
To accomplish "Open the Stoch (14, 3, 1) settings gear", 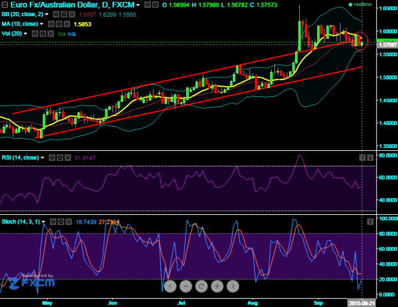I will (x=60, y=222).
